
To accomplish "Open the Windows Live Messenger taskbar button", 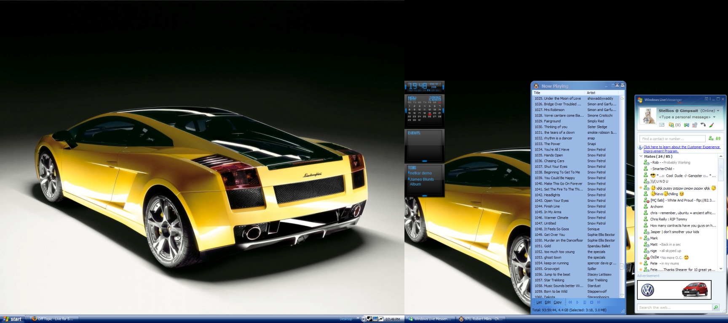I will pos(431,319).
